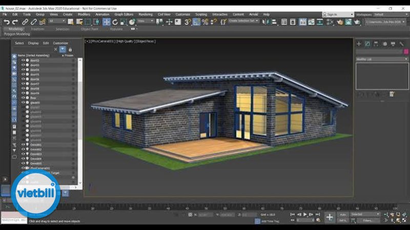
Task: Open the Hierarchy tab in Command Panel
Action: pyautogui.click(x=376, y=44)
